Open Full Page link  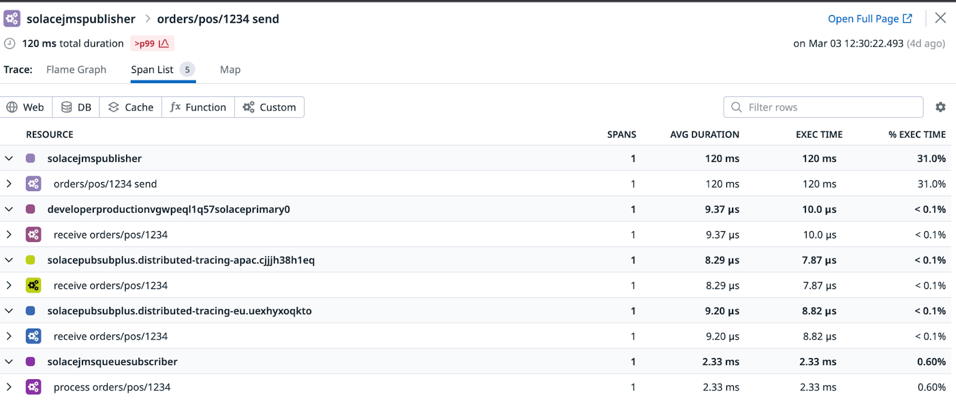pos(869,19)
